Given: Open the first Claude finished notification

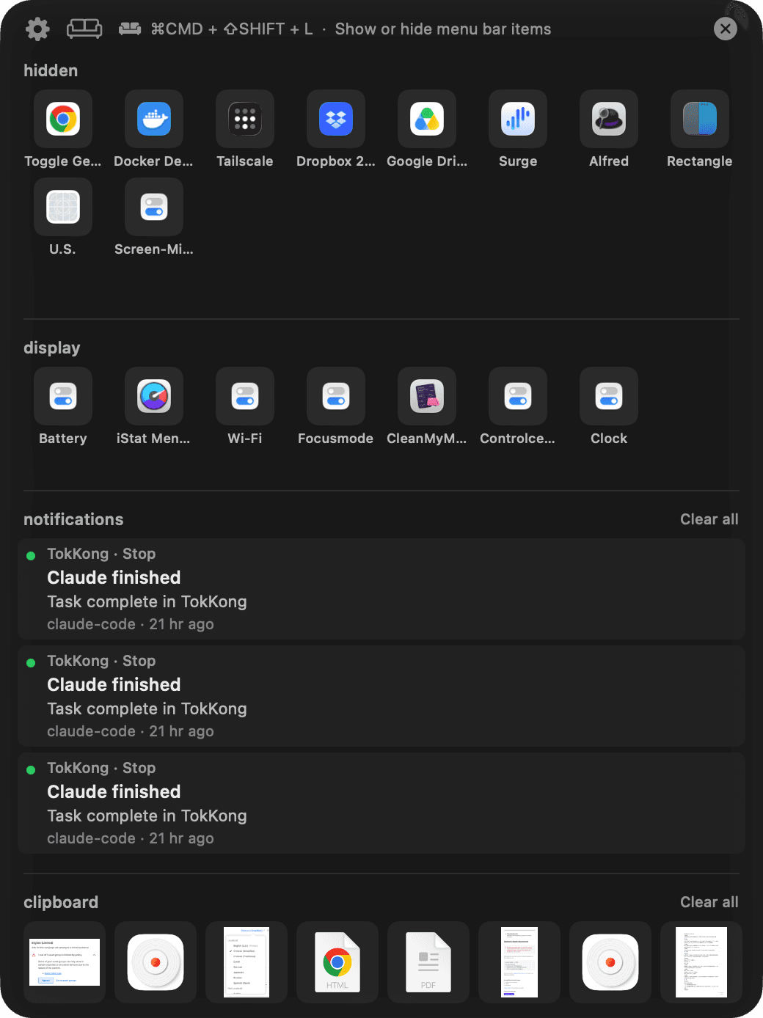Looking at the screenshot, I should pyautogui.click(x=381, y=589).
